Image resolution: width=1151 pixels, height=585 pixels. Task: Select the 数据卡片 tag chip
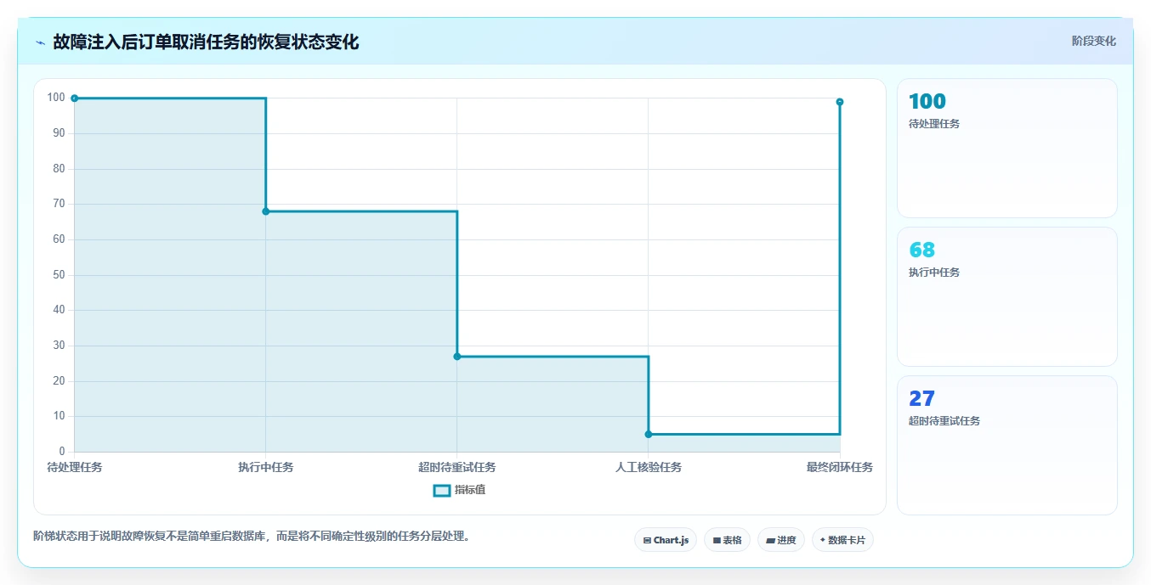(x=842, y=540)
